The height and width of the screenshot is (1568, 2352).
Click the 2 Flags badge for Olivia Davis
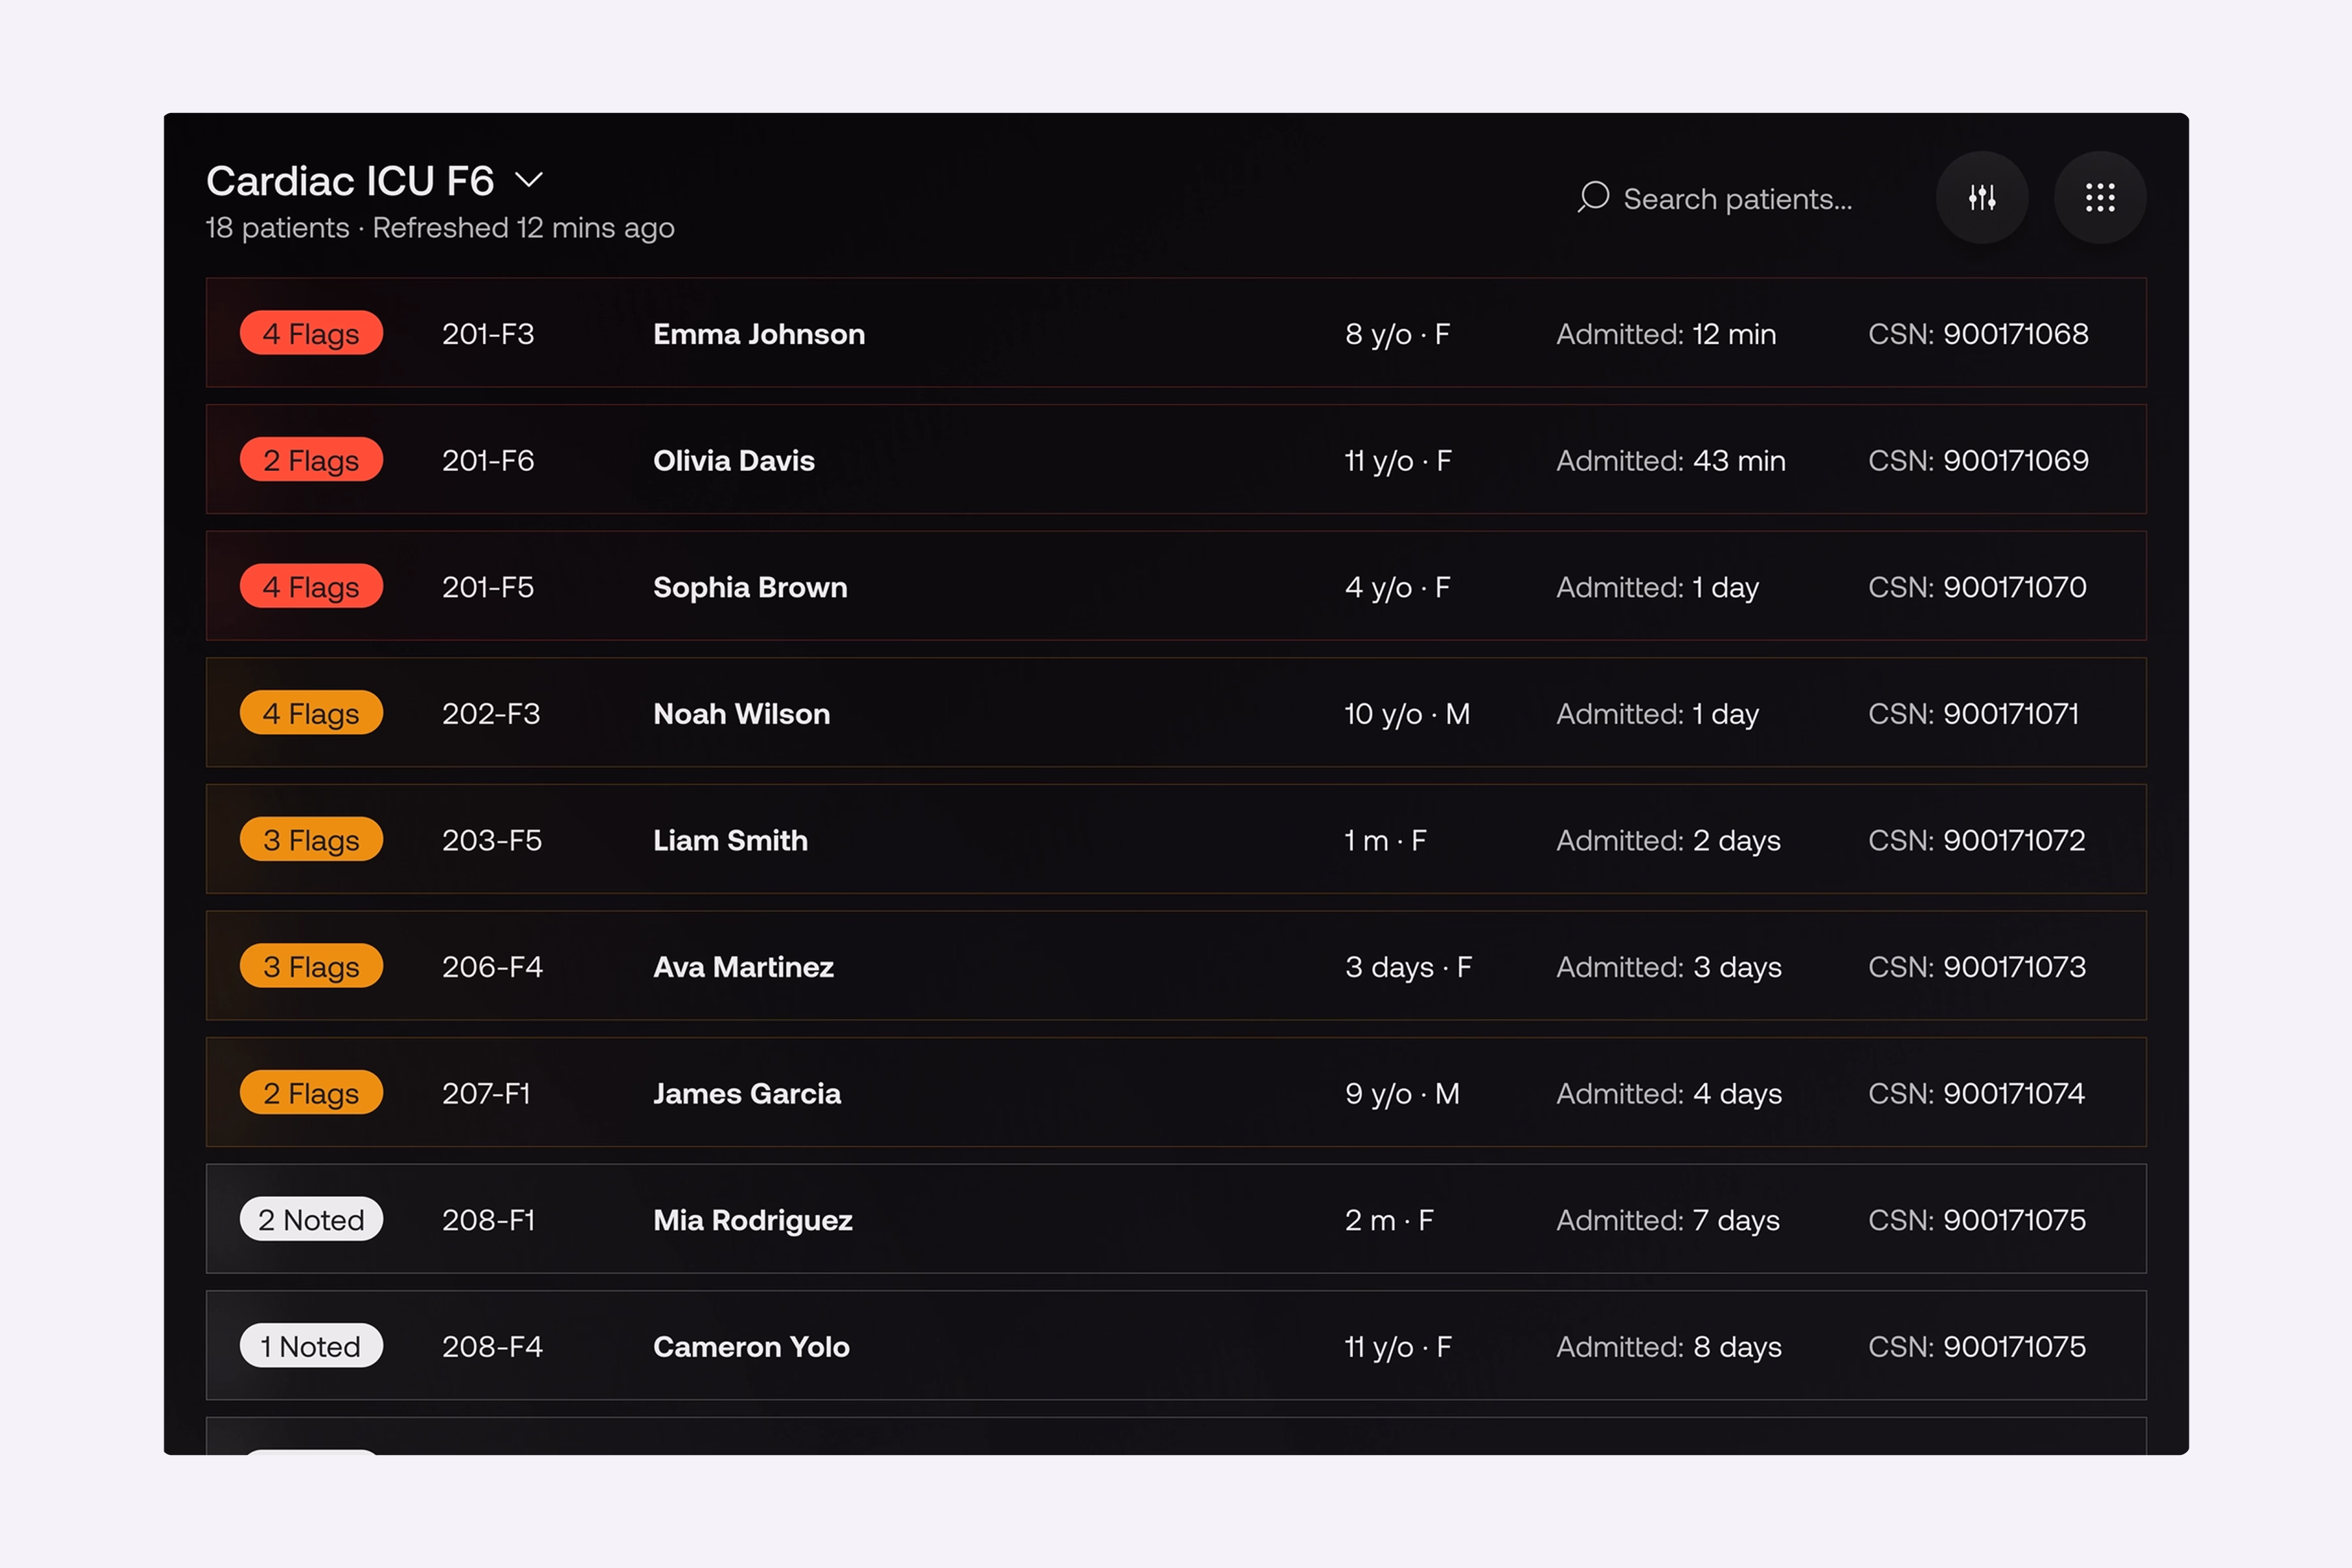(x=311, y=460)
